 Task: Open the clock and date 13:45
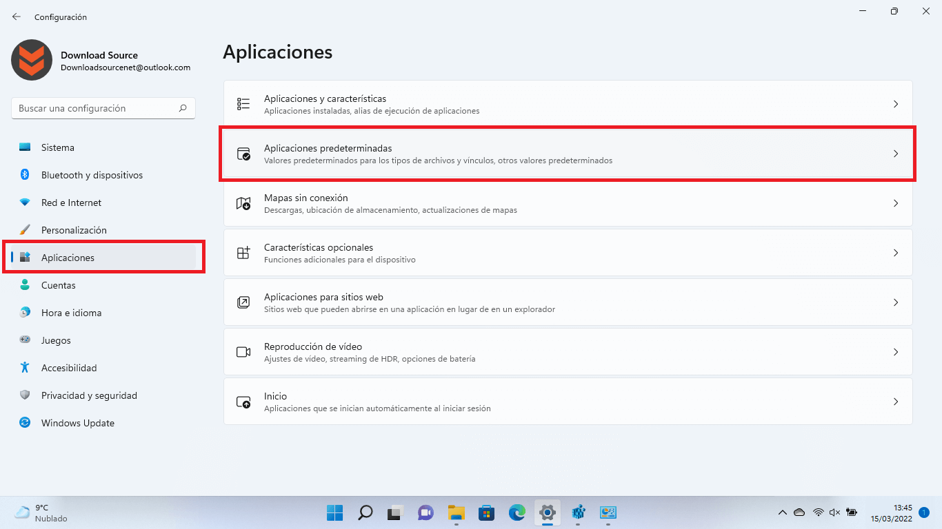(x=891, y=512)
